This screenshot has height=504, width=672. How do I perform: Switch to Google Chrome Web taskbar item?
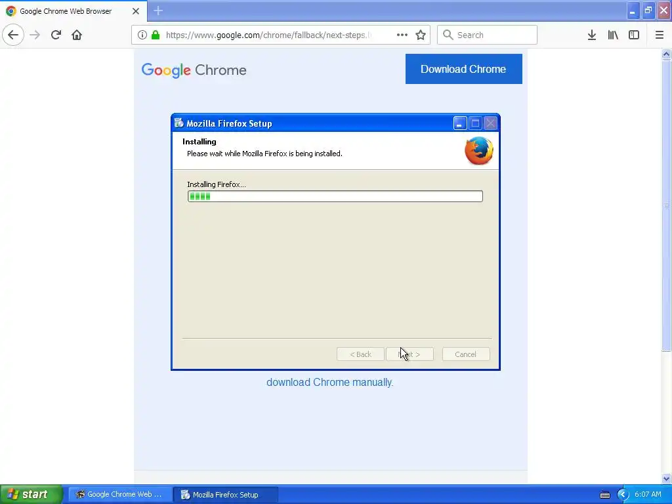[x=120, y=495]
